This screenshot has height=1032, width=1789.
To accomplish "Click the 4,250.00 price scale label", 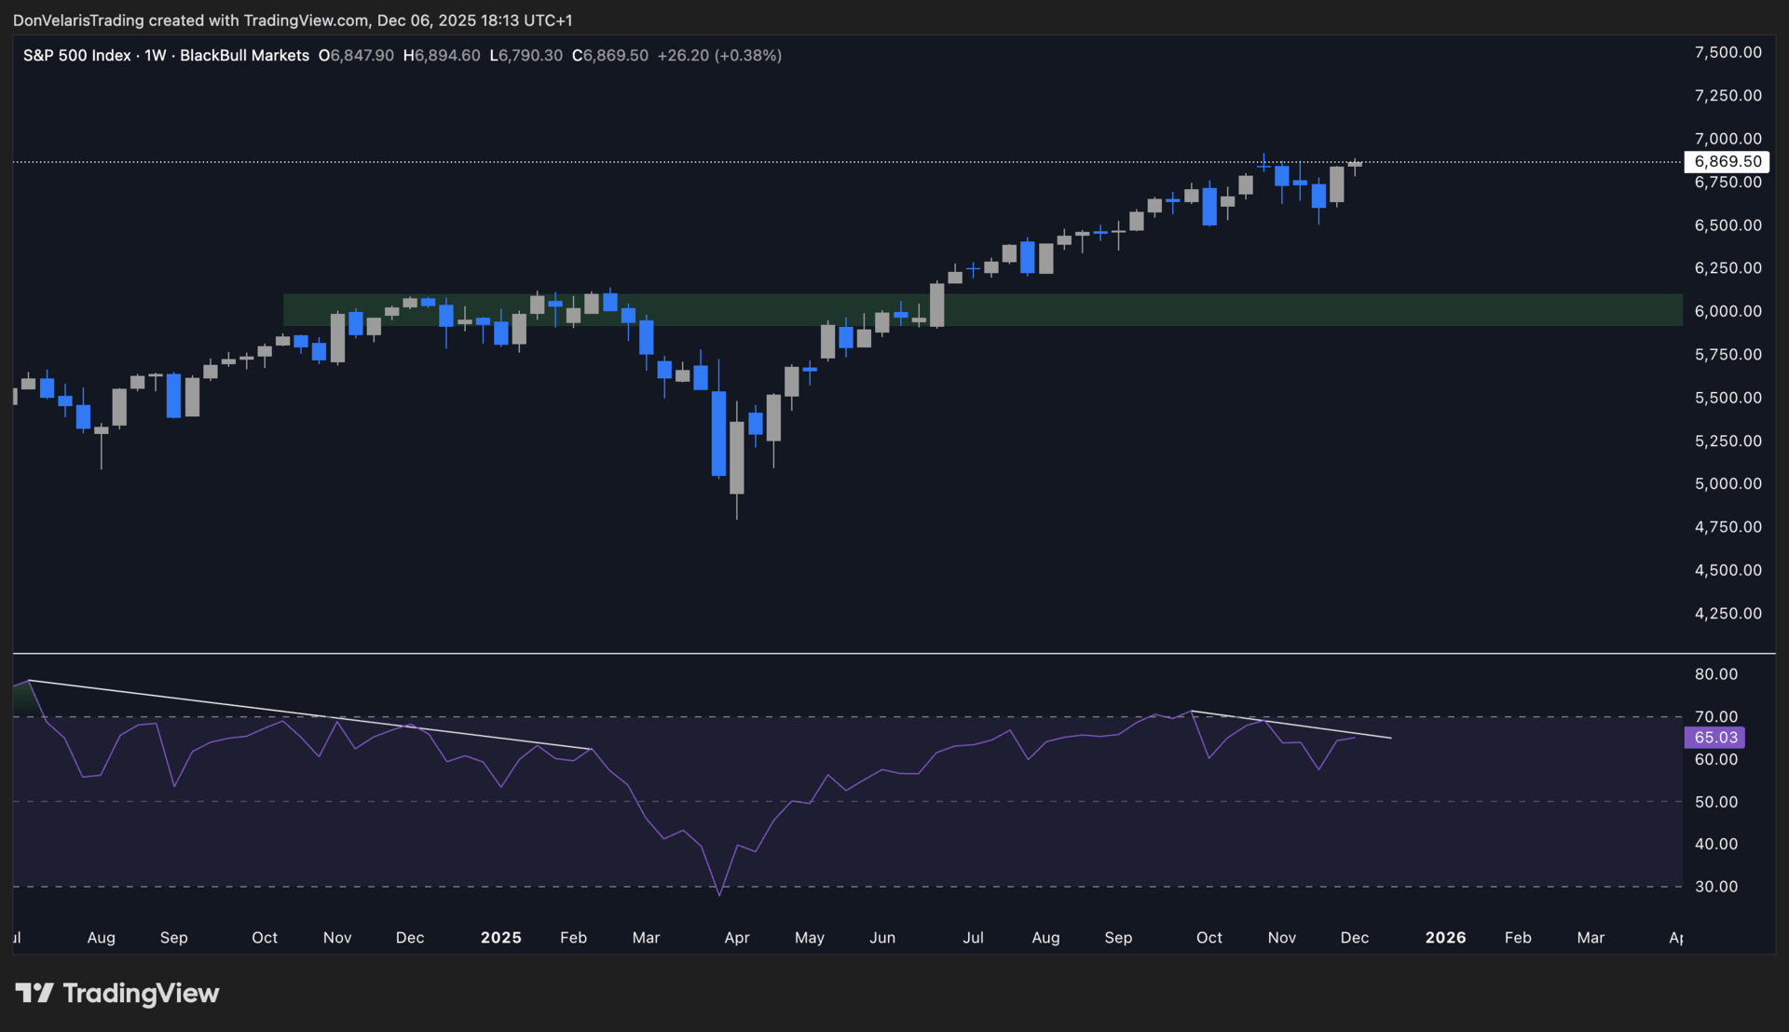I will (1728, 614).
